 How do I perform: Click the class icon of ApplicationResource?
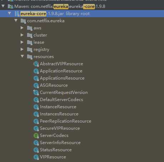click(36, 71)
